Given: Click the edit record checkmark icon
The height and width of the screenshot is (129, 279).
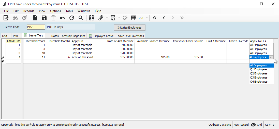Looking at the screenshot, I should [x=6, y=18].
